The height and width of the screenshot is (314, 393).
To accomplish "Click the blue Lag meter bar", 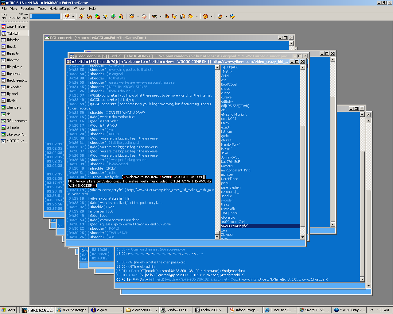I will click(x=45, y=16).
